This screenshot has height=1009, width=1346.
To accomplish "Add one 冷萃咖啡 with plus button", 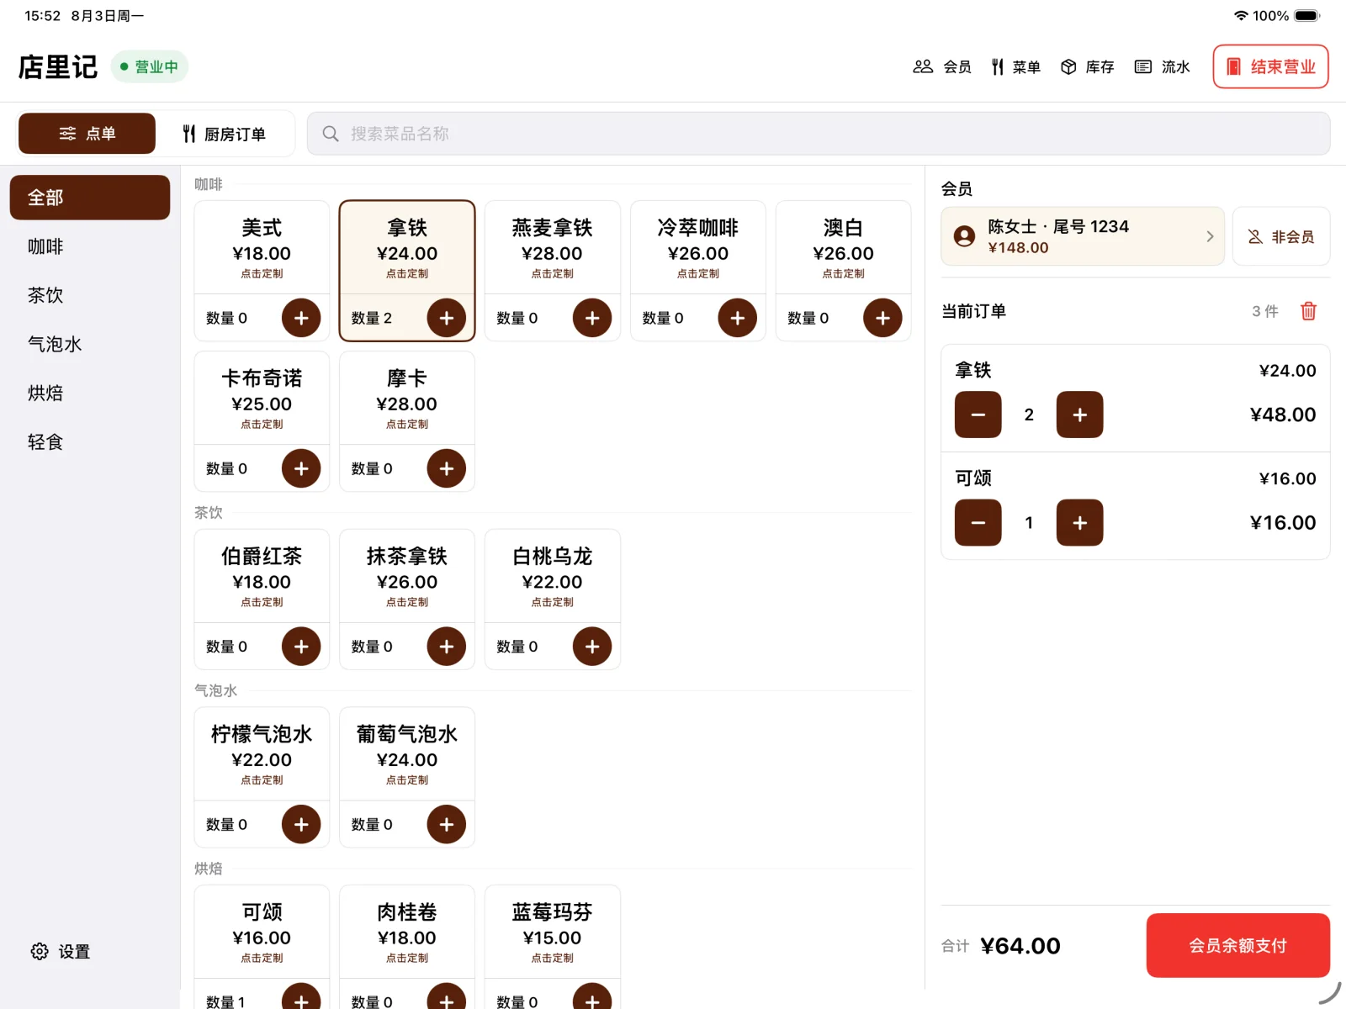I will click(738, 318).
